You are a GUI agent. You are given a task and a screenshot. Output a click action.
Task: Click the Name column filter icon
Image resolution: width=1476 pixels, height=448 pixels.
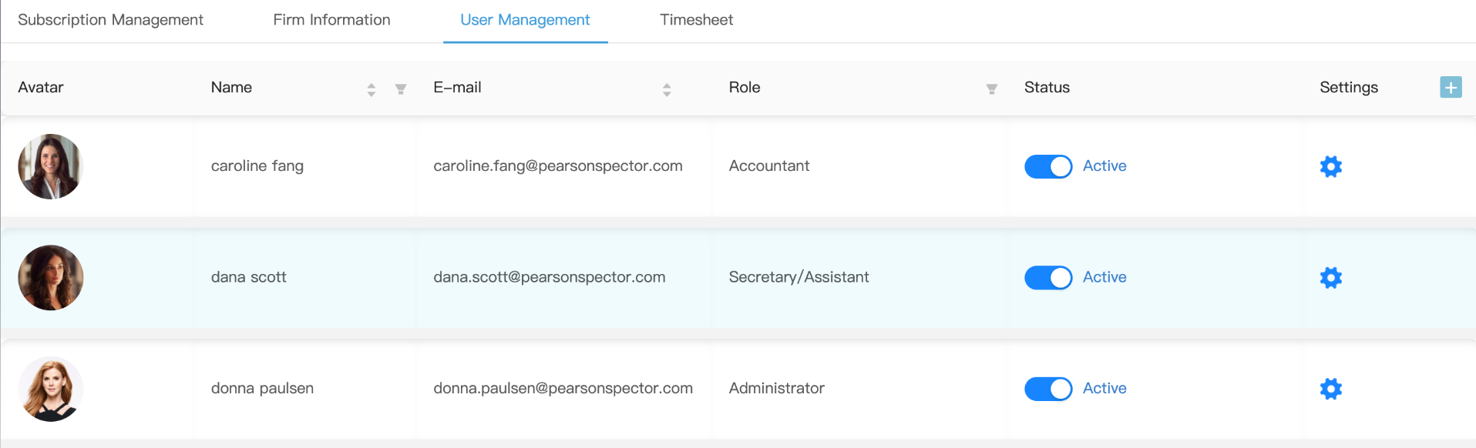coord(401,89)
